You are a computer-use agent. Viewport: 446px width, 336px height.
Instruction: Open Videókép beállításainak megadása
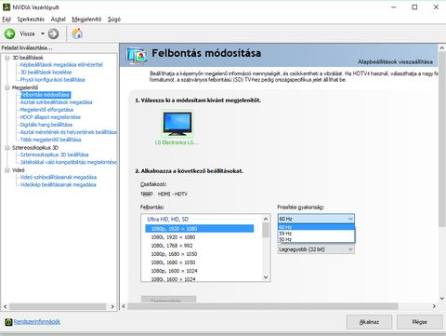click(58, 184)
